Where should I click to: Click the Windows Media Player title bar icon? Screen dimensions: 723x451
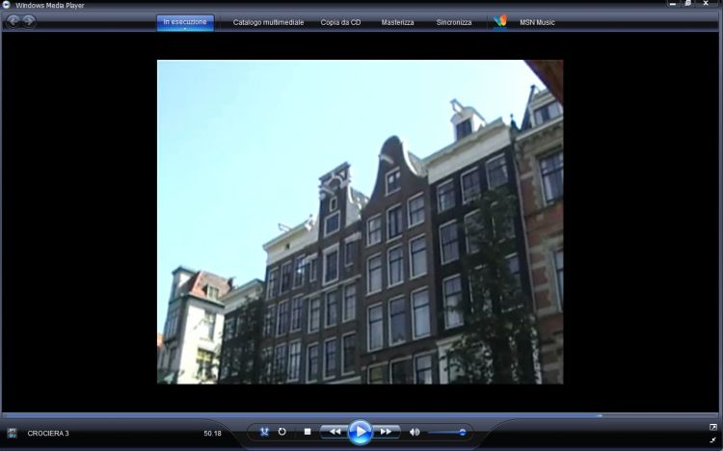click(6, 5)
